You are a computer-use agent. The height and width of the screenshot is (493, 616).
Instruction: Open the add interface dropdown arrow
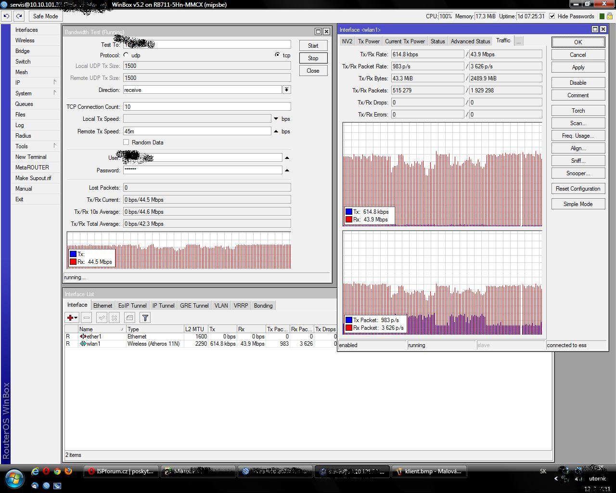click(76, 318)
